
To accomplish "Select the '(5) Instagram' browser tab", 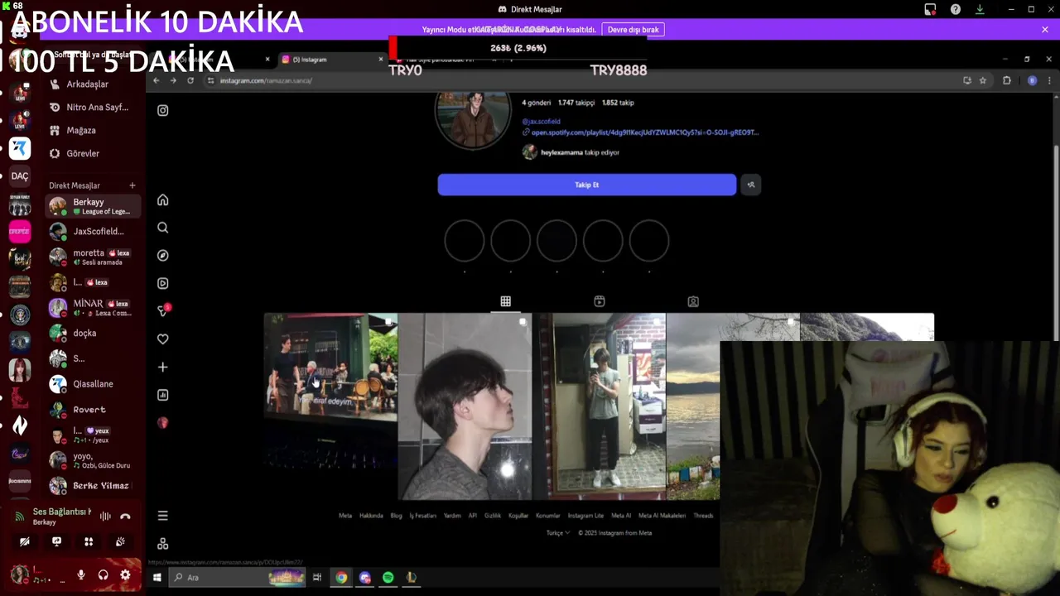I will (x=331, y=60).
